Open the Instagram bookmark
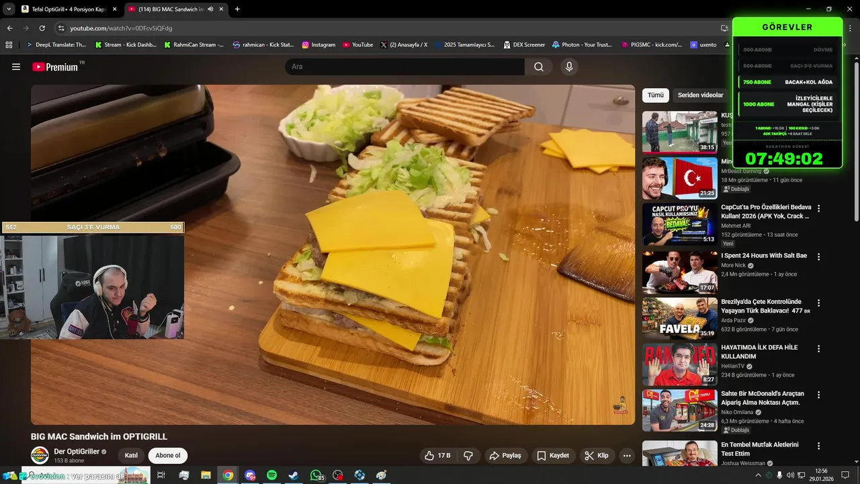 (318, 44)
